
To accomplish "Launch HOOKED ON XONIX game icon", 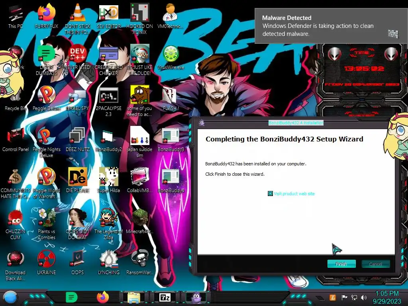I will click(x=139, y=19).
